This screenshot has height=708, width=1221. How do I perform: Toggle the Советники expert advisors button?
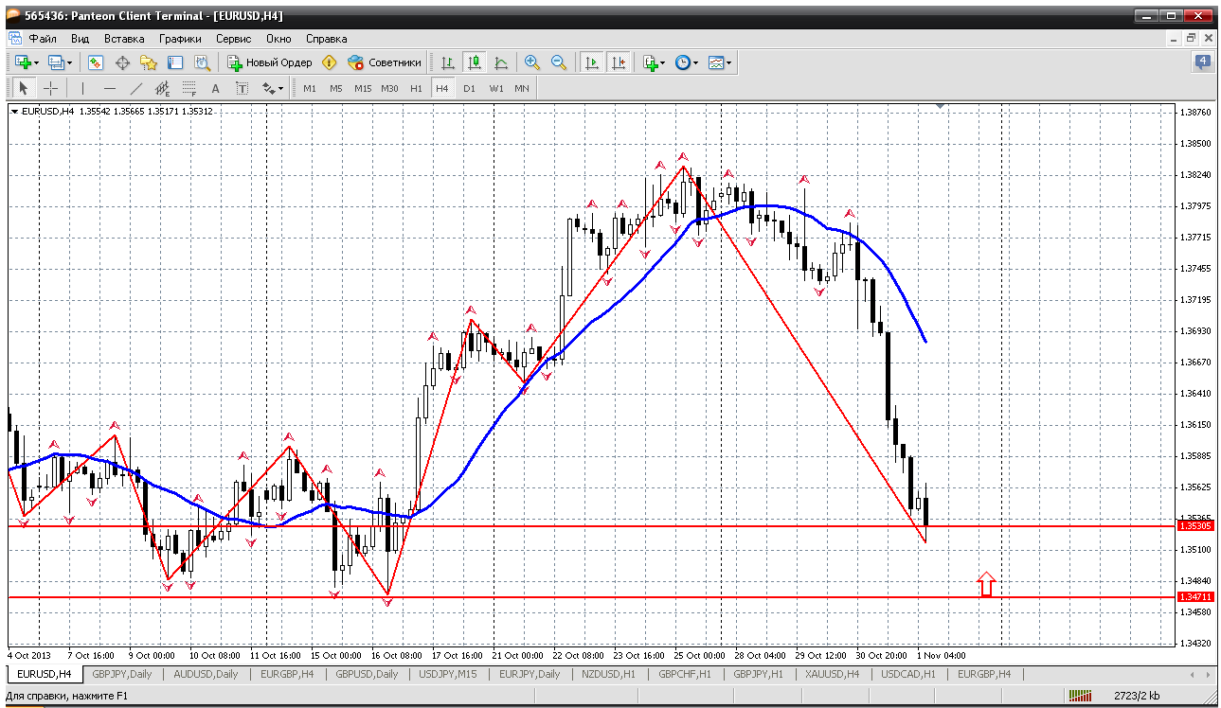pyautogui.click(x=385, y=62)
